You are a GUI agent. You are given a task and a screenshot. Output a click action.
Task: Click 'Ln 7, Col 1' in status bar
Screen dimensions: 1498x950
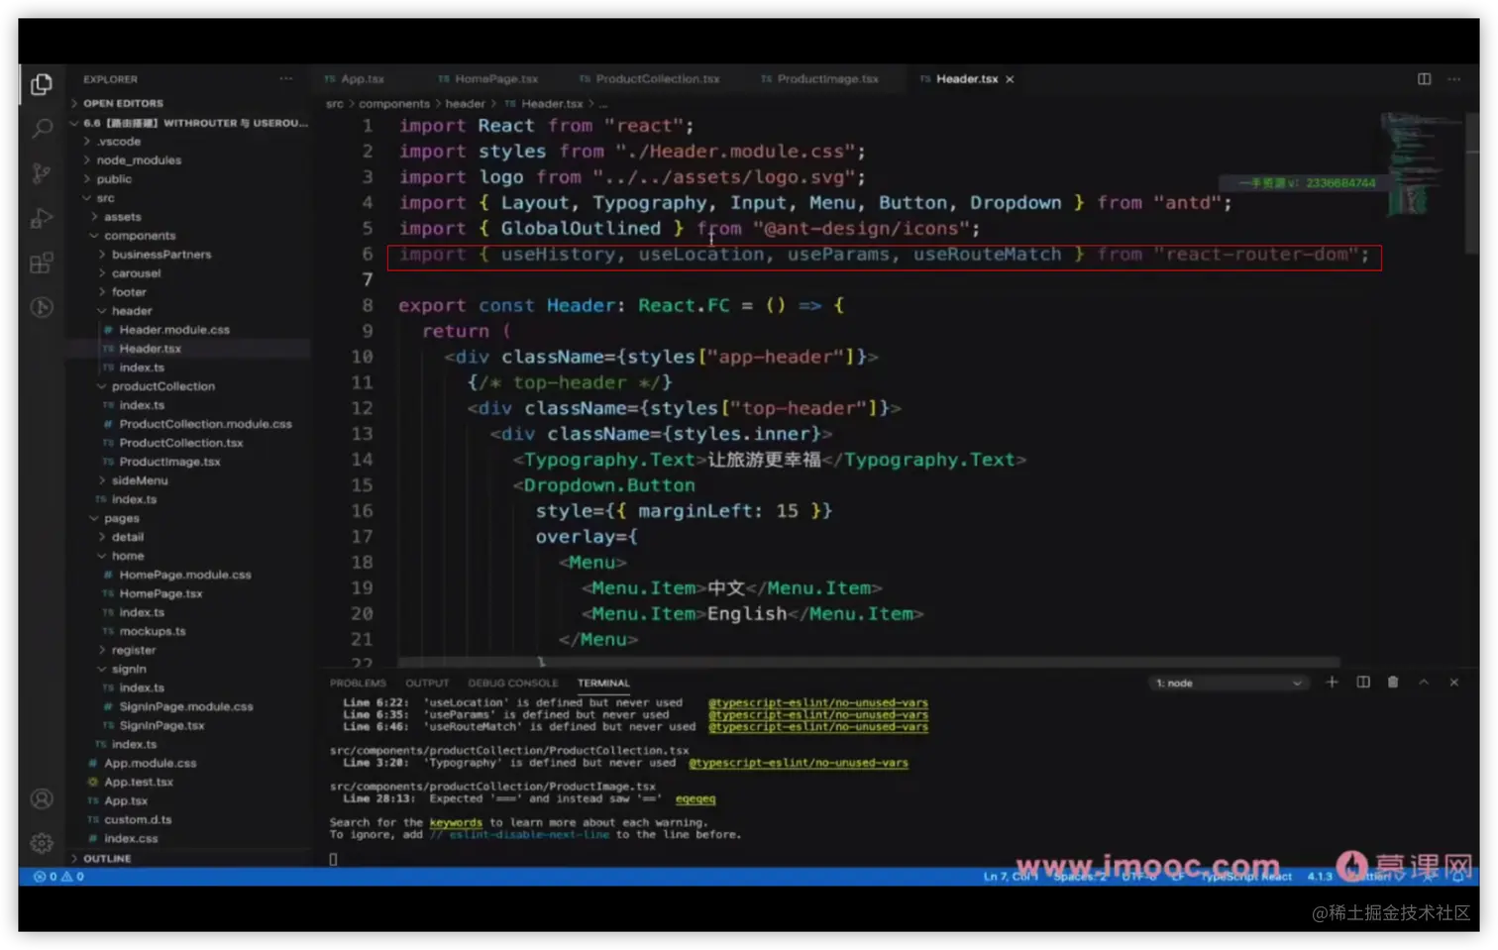pos(1011,877)
